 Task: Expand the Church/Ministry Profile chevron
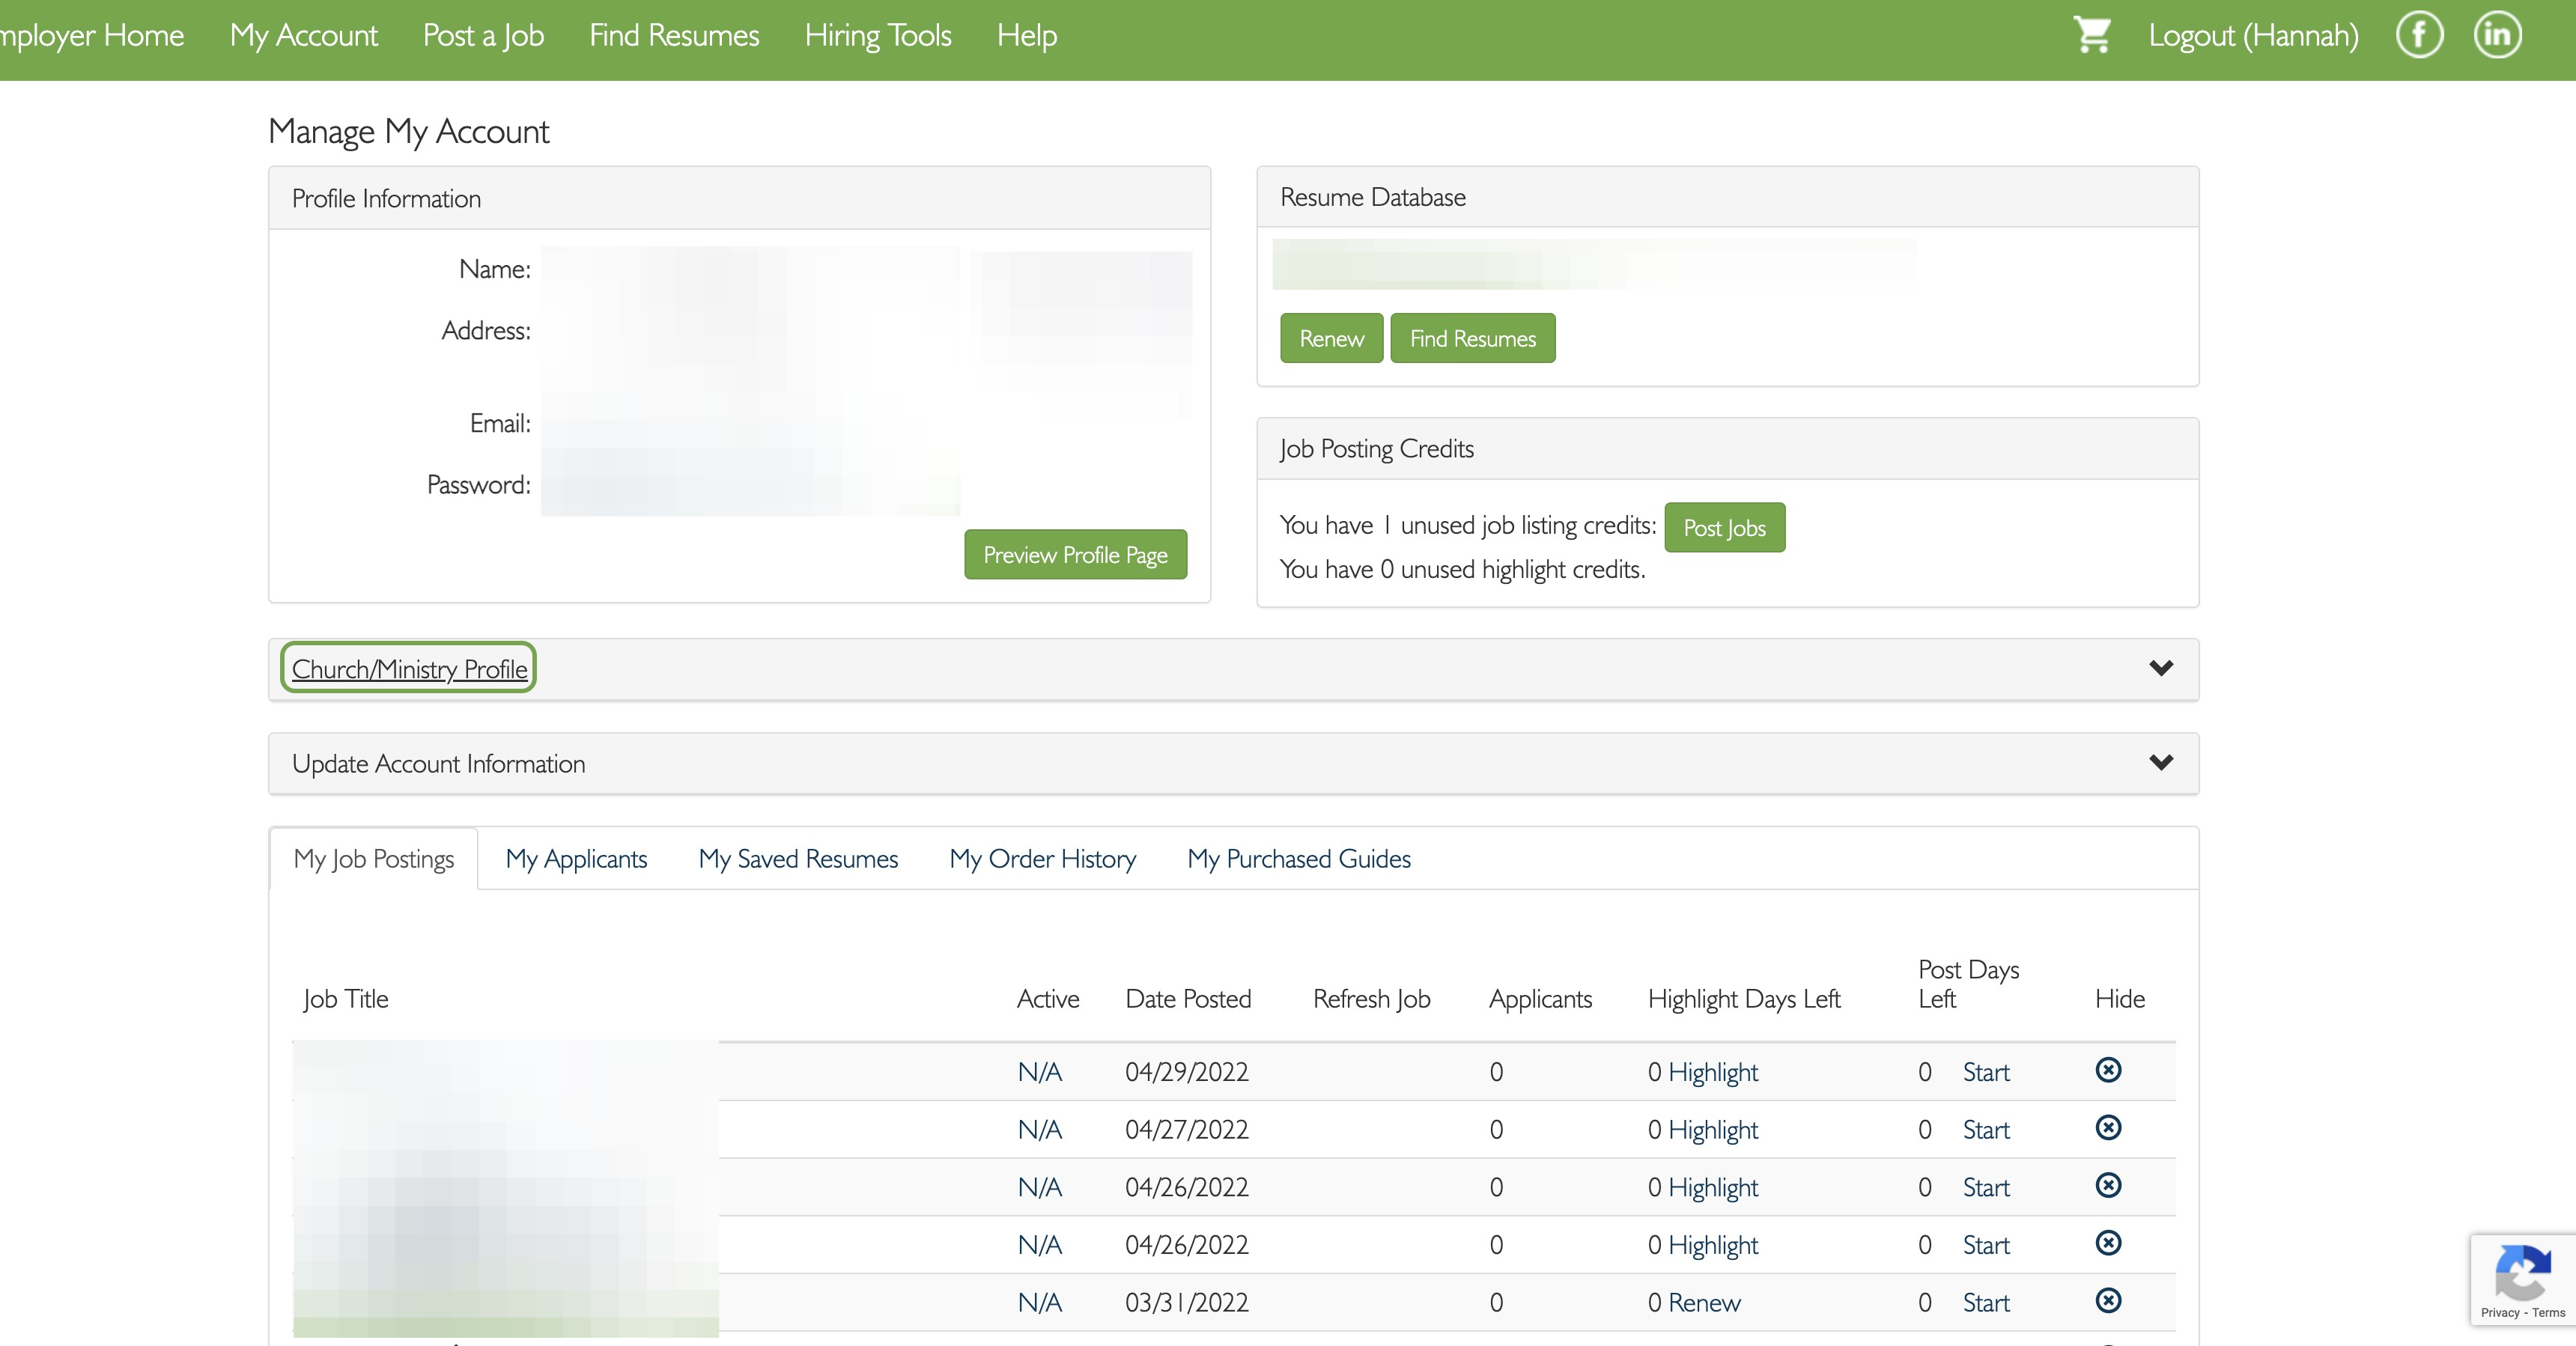(2161, 668)
